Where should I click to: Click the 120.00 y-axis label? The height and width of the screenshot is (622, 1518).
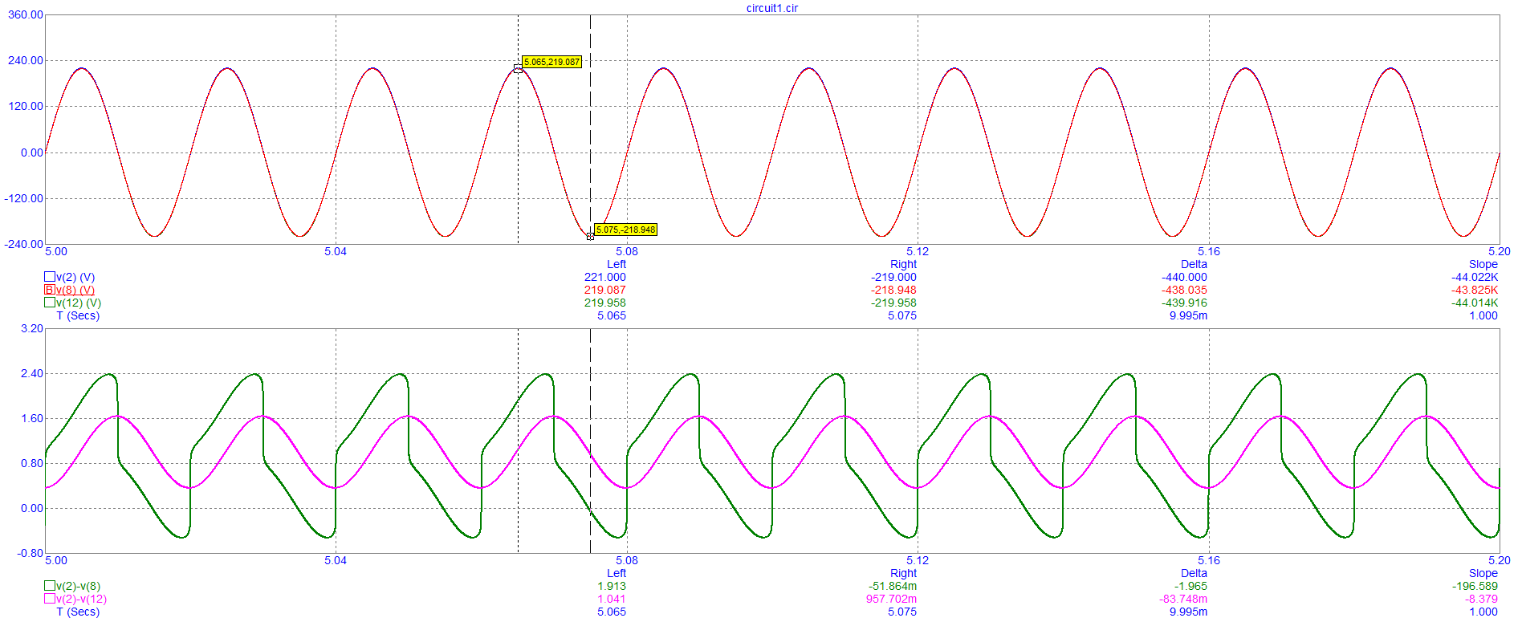coord(26,106)
